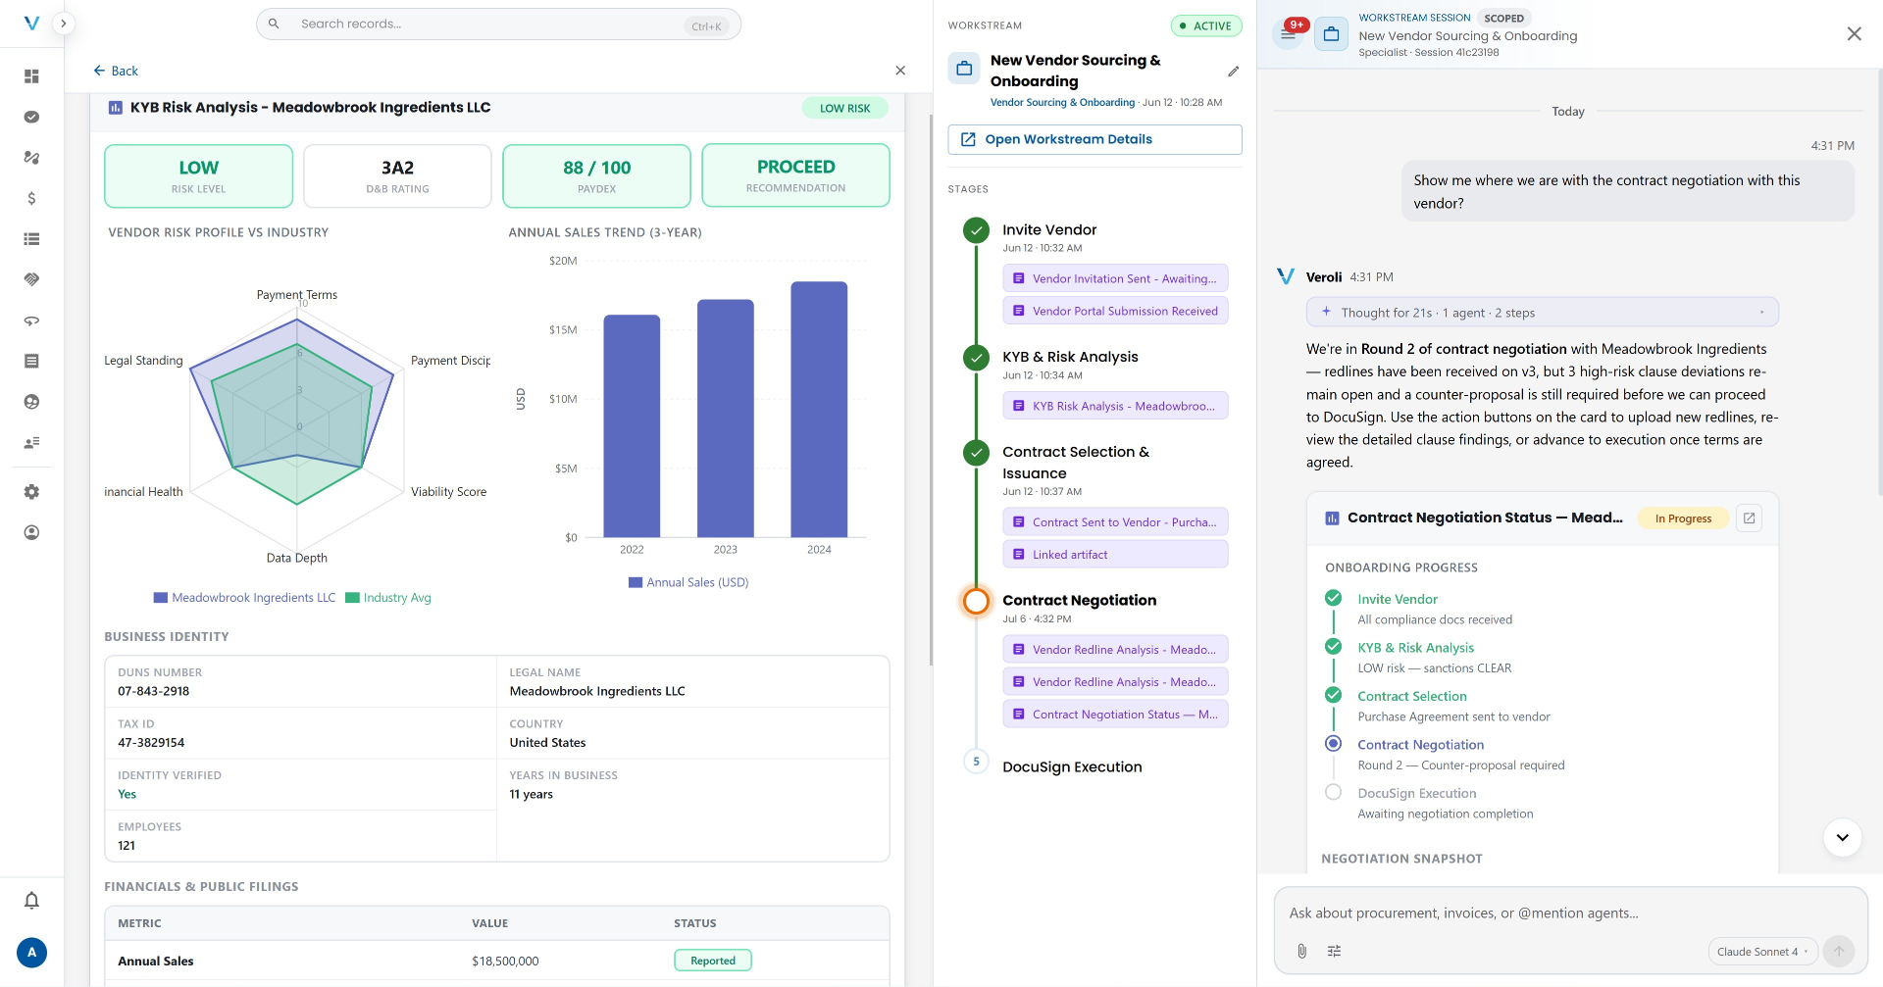Go Back using the back link

point(116,71)
